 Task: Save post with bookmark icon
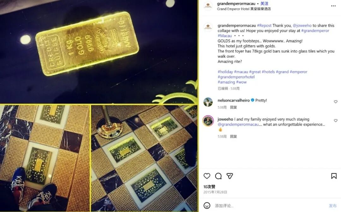point(334,176)
